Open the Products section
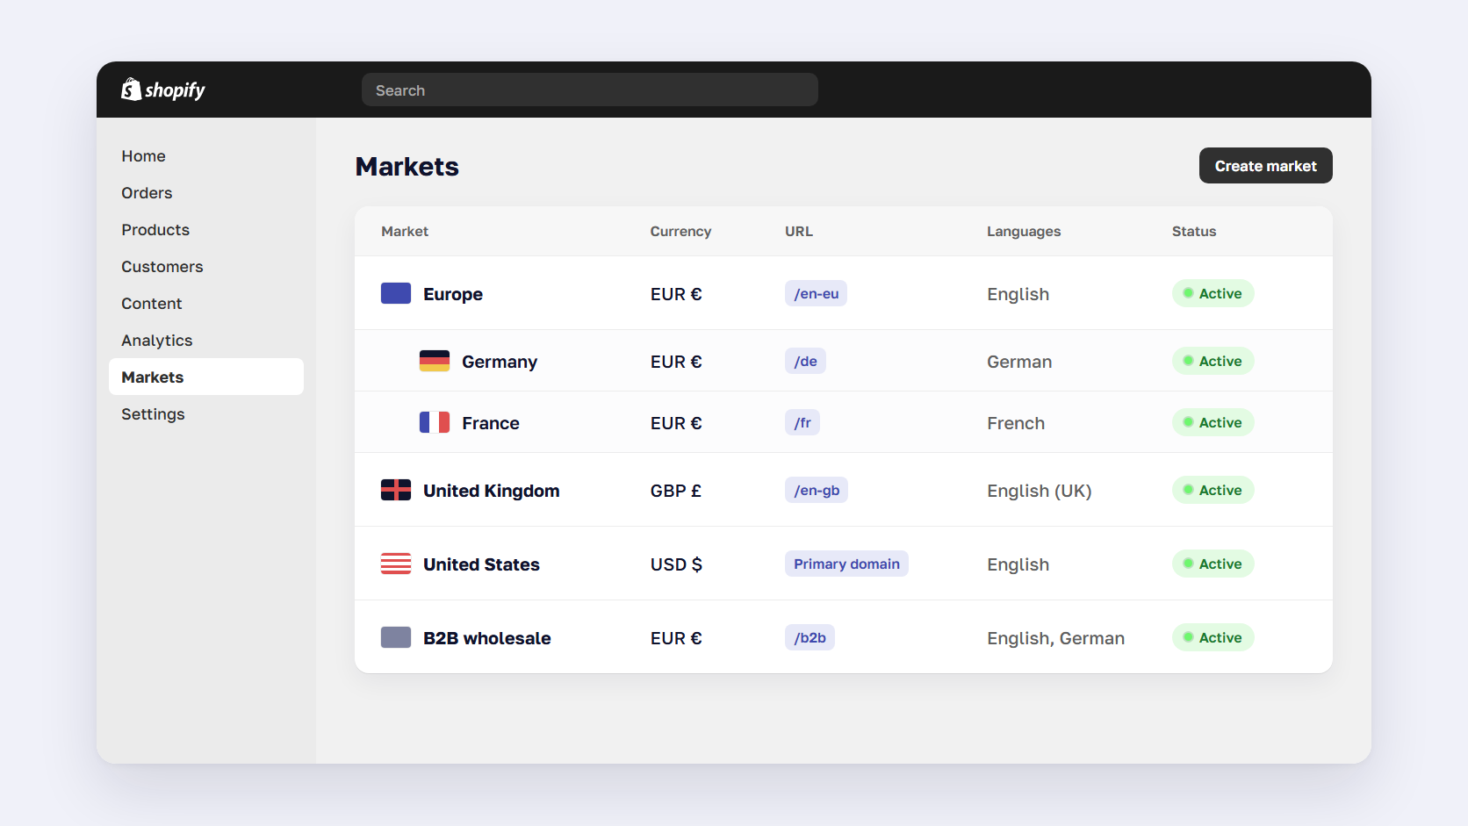 (x=206, y=230)
